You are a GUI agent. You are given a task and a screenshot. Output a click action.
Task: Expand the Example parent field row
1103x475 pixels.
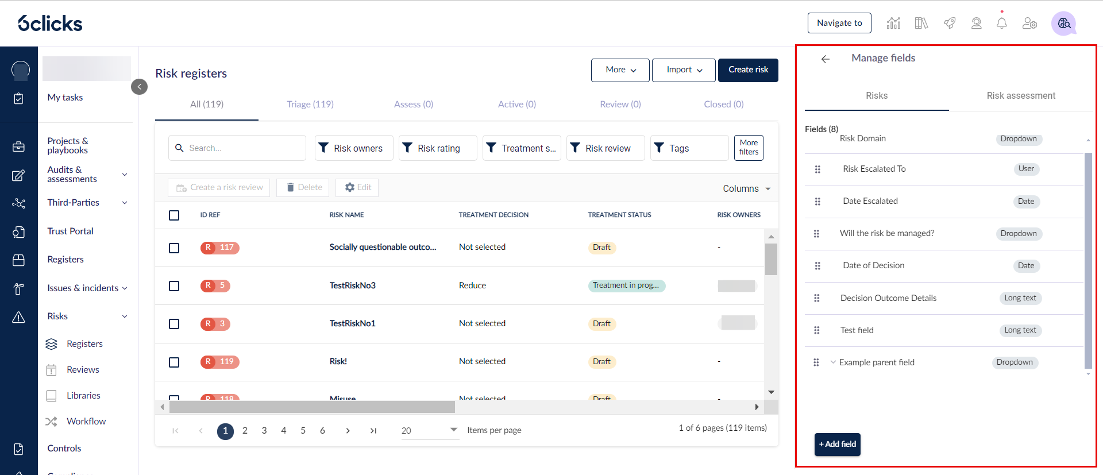pyautogui.click(x=833, y=362)
